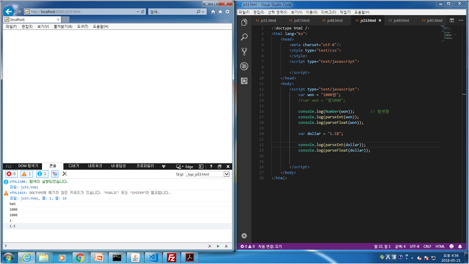Open IE home page icon
Image resolution: width=469 pixels, height=264 pixels.
(x=213, y=12)
